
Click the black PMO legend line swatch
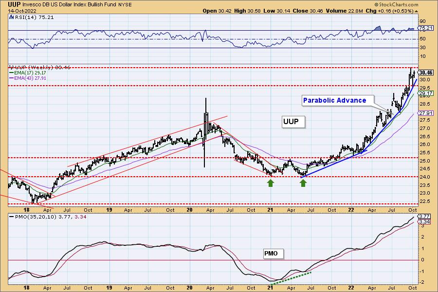click(x=12, y=217)
